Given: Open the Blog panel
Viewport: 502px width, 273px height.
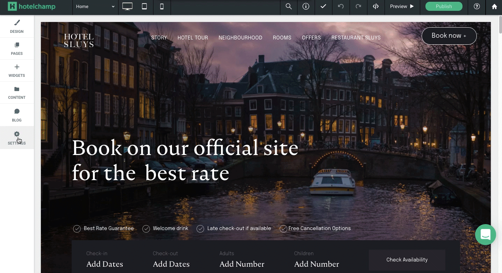Looking at the screenshot, I should coord(17,115).
